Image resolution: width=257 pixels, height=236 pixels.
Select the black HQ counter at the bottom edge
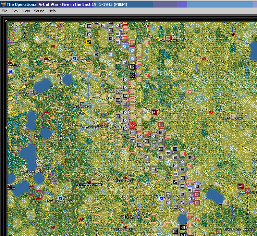tap(175, 231)
